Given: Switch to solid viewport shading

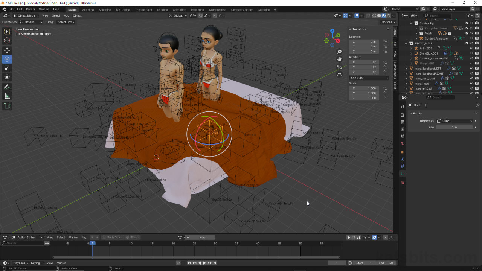Looking at the screenshot, I should click(379, 15).
